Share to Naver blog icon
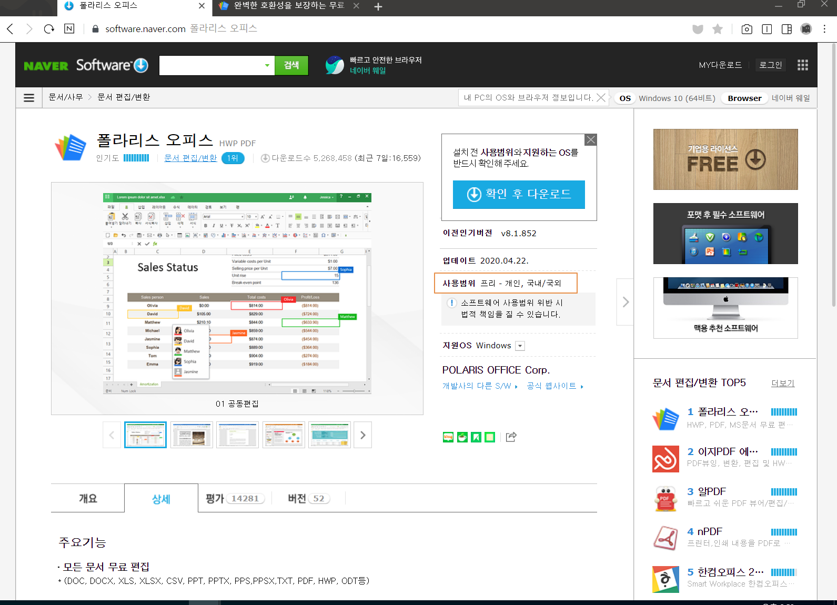 click(448, 437)
